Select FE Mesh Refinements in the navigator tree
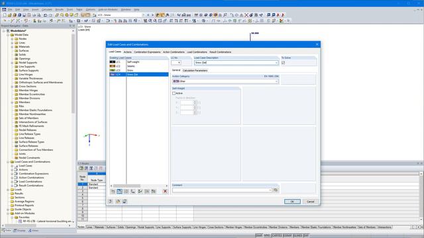424x238 pixels. click(x=31, y=126)
